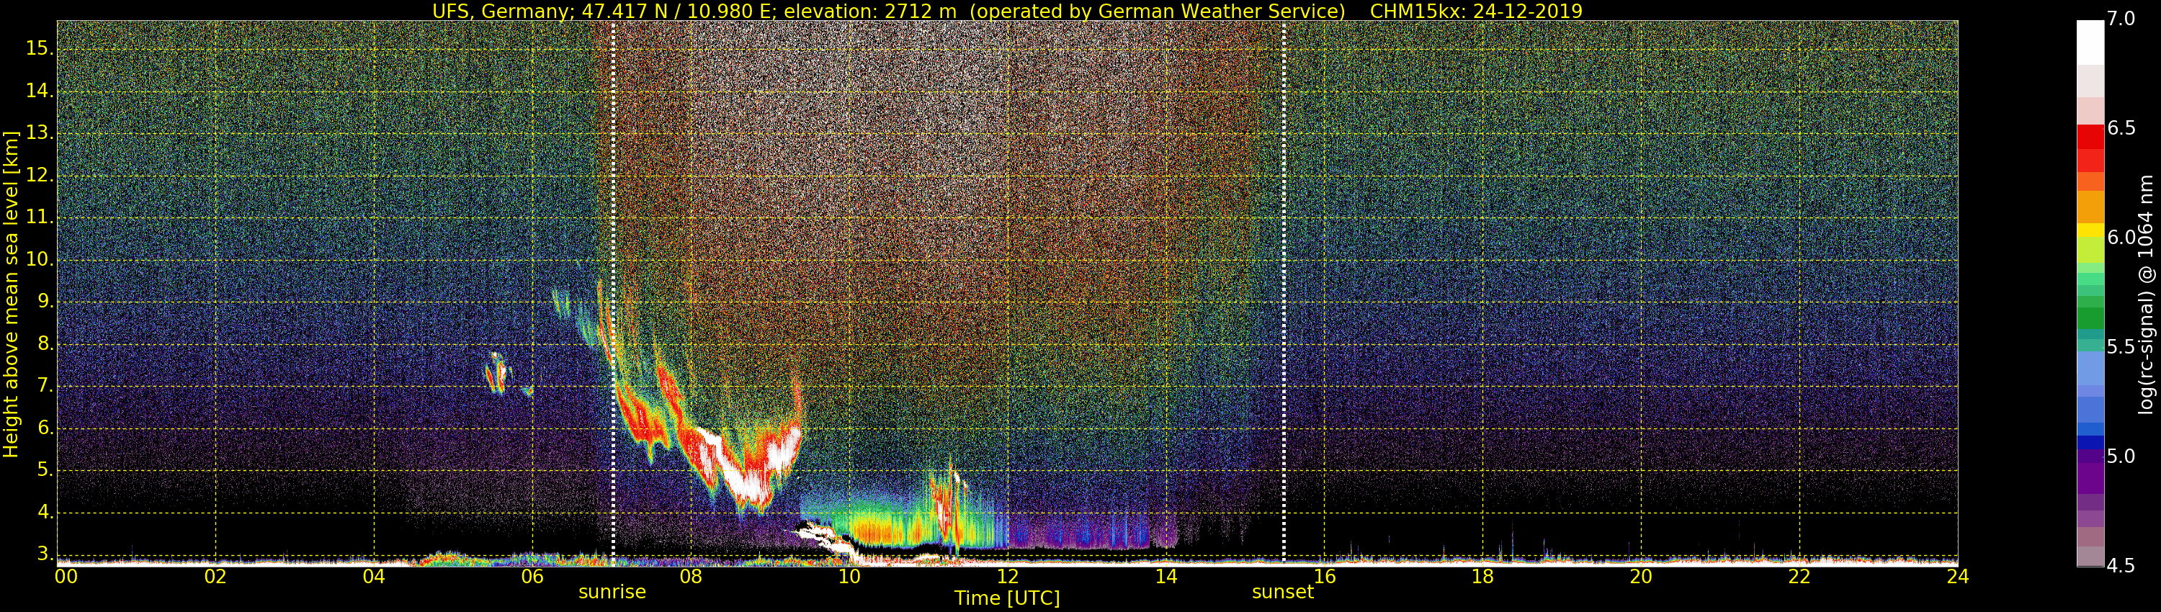This screenshot has width=2161, height=612.
Task: Click the yellow colorbar segment near 6.0
Action: pos(2090,230)
